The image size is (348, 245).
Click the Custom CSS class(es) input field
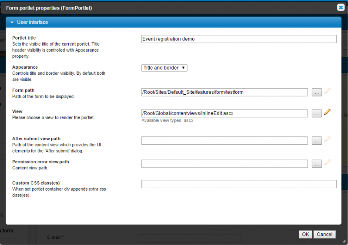tap(239, 184)
